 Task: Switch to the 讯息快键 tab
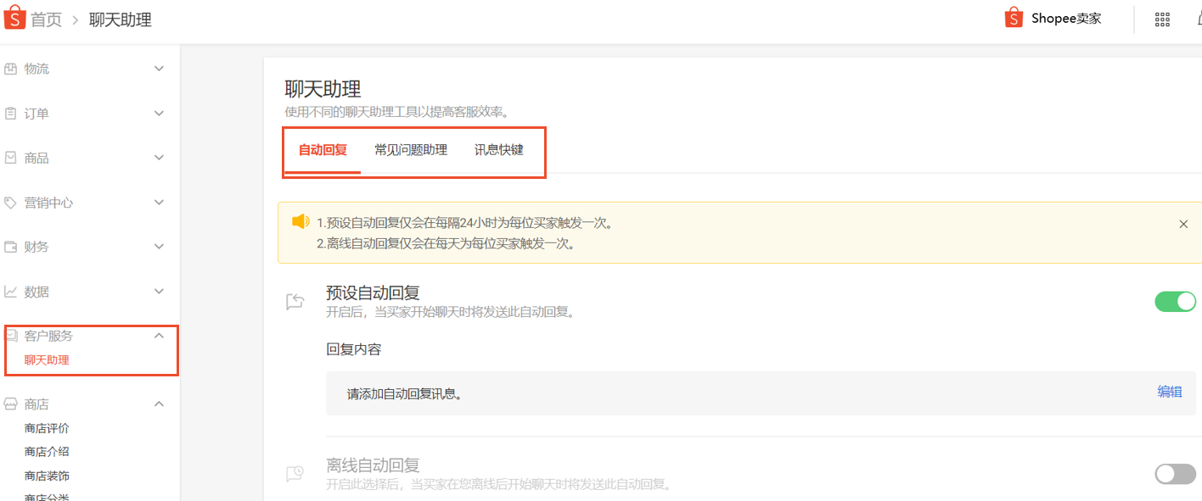tap(499, 150)
